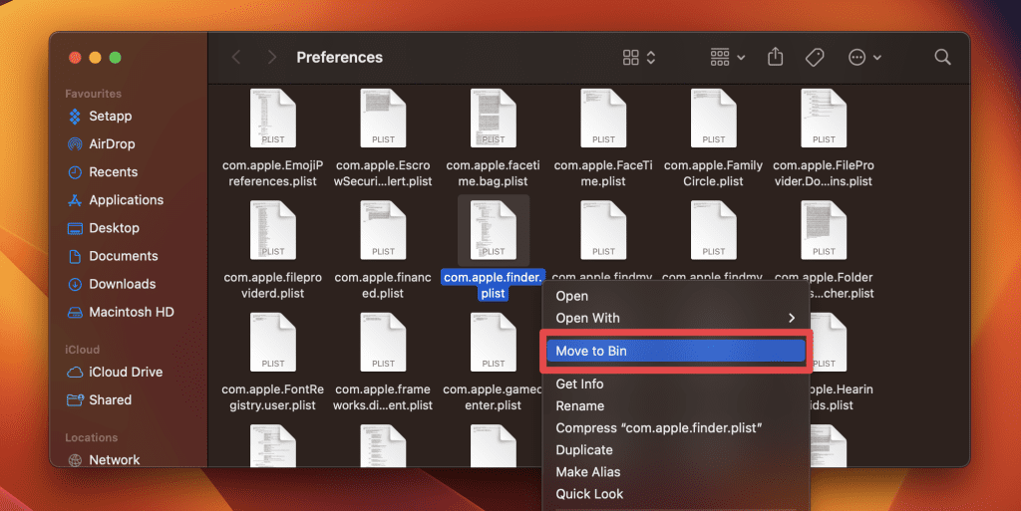
Task: Select com.apple.EscrowSecurityAlert plist file icon
Action: pyautogui.click(x=383, y=119)
